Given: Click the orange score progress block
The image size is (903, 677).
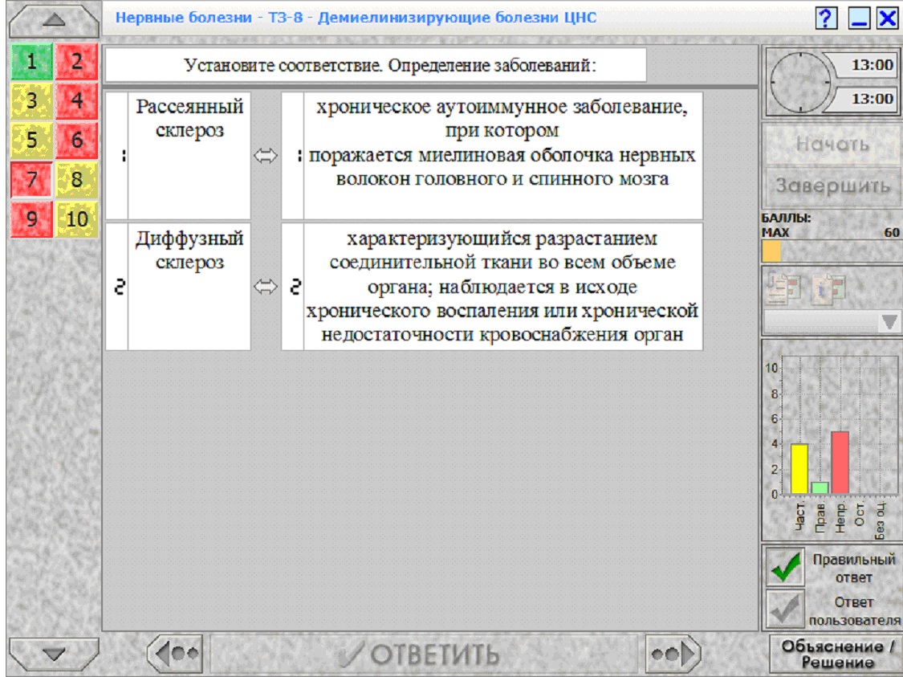Looking at the screenshot, I should click(771, 251).
